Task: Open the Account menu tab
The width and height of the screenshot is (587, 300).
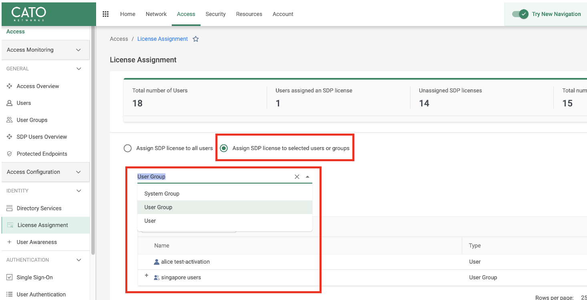Action: [283, 14]
